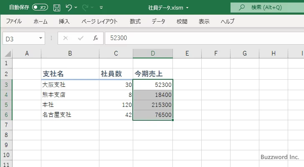Click the formula bar showing 52300
Image resolution: width=304 pixels, height=167 pixels.
[x=200, y=38]
